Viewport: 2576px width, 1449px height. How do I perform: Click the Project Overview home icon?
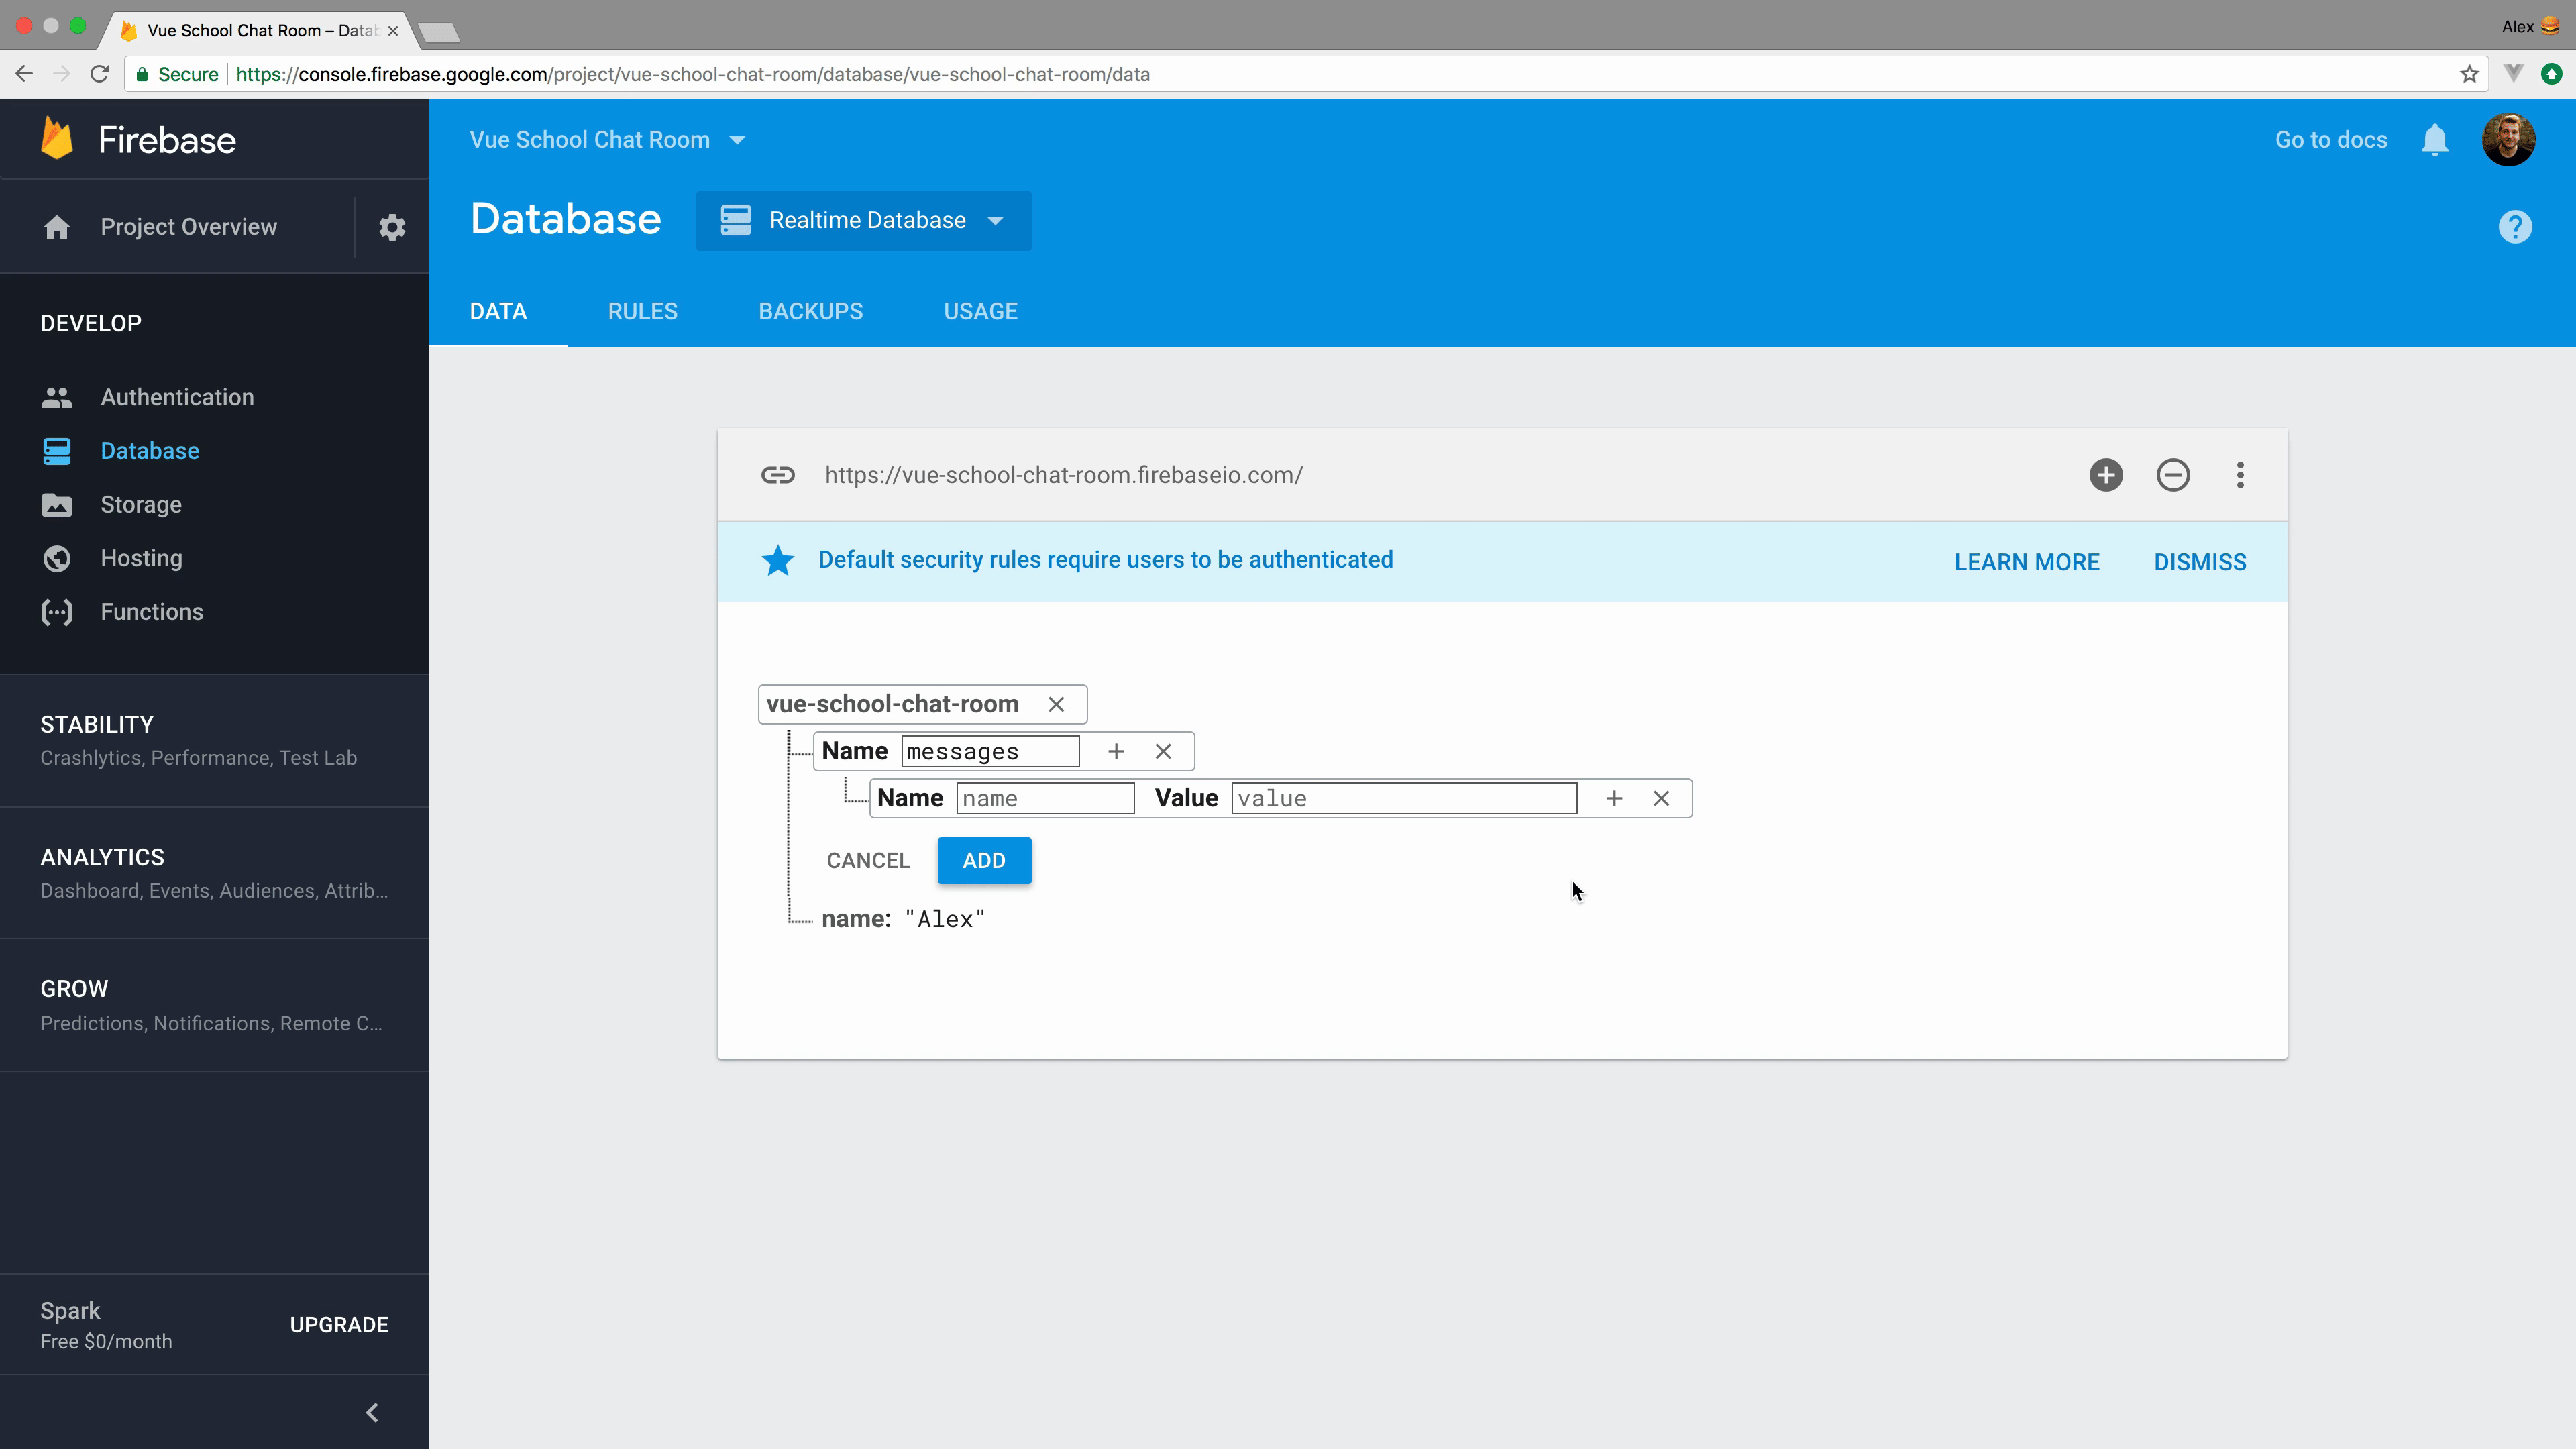pos(57,227)
